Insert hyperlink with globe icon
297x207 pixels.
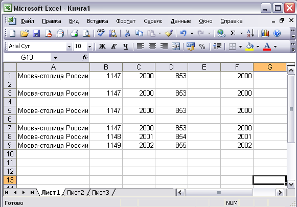tap(221, 33)
